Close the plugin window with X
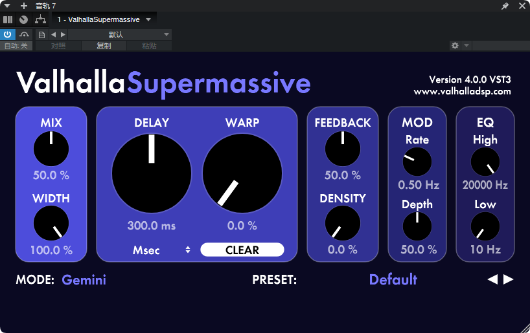Image resolution: width=530 pixels, height=333 pixels. [522, 6]
